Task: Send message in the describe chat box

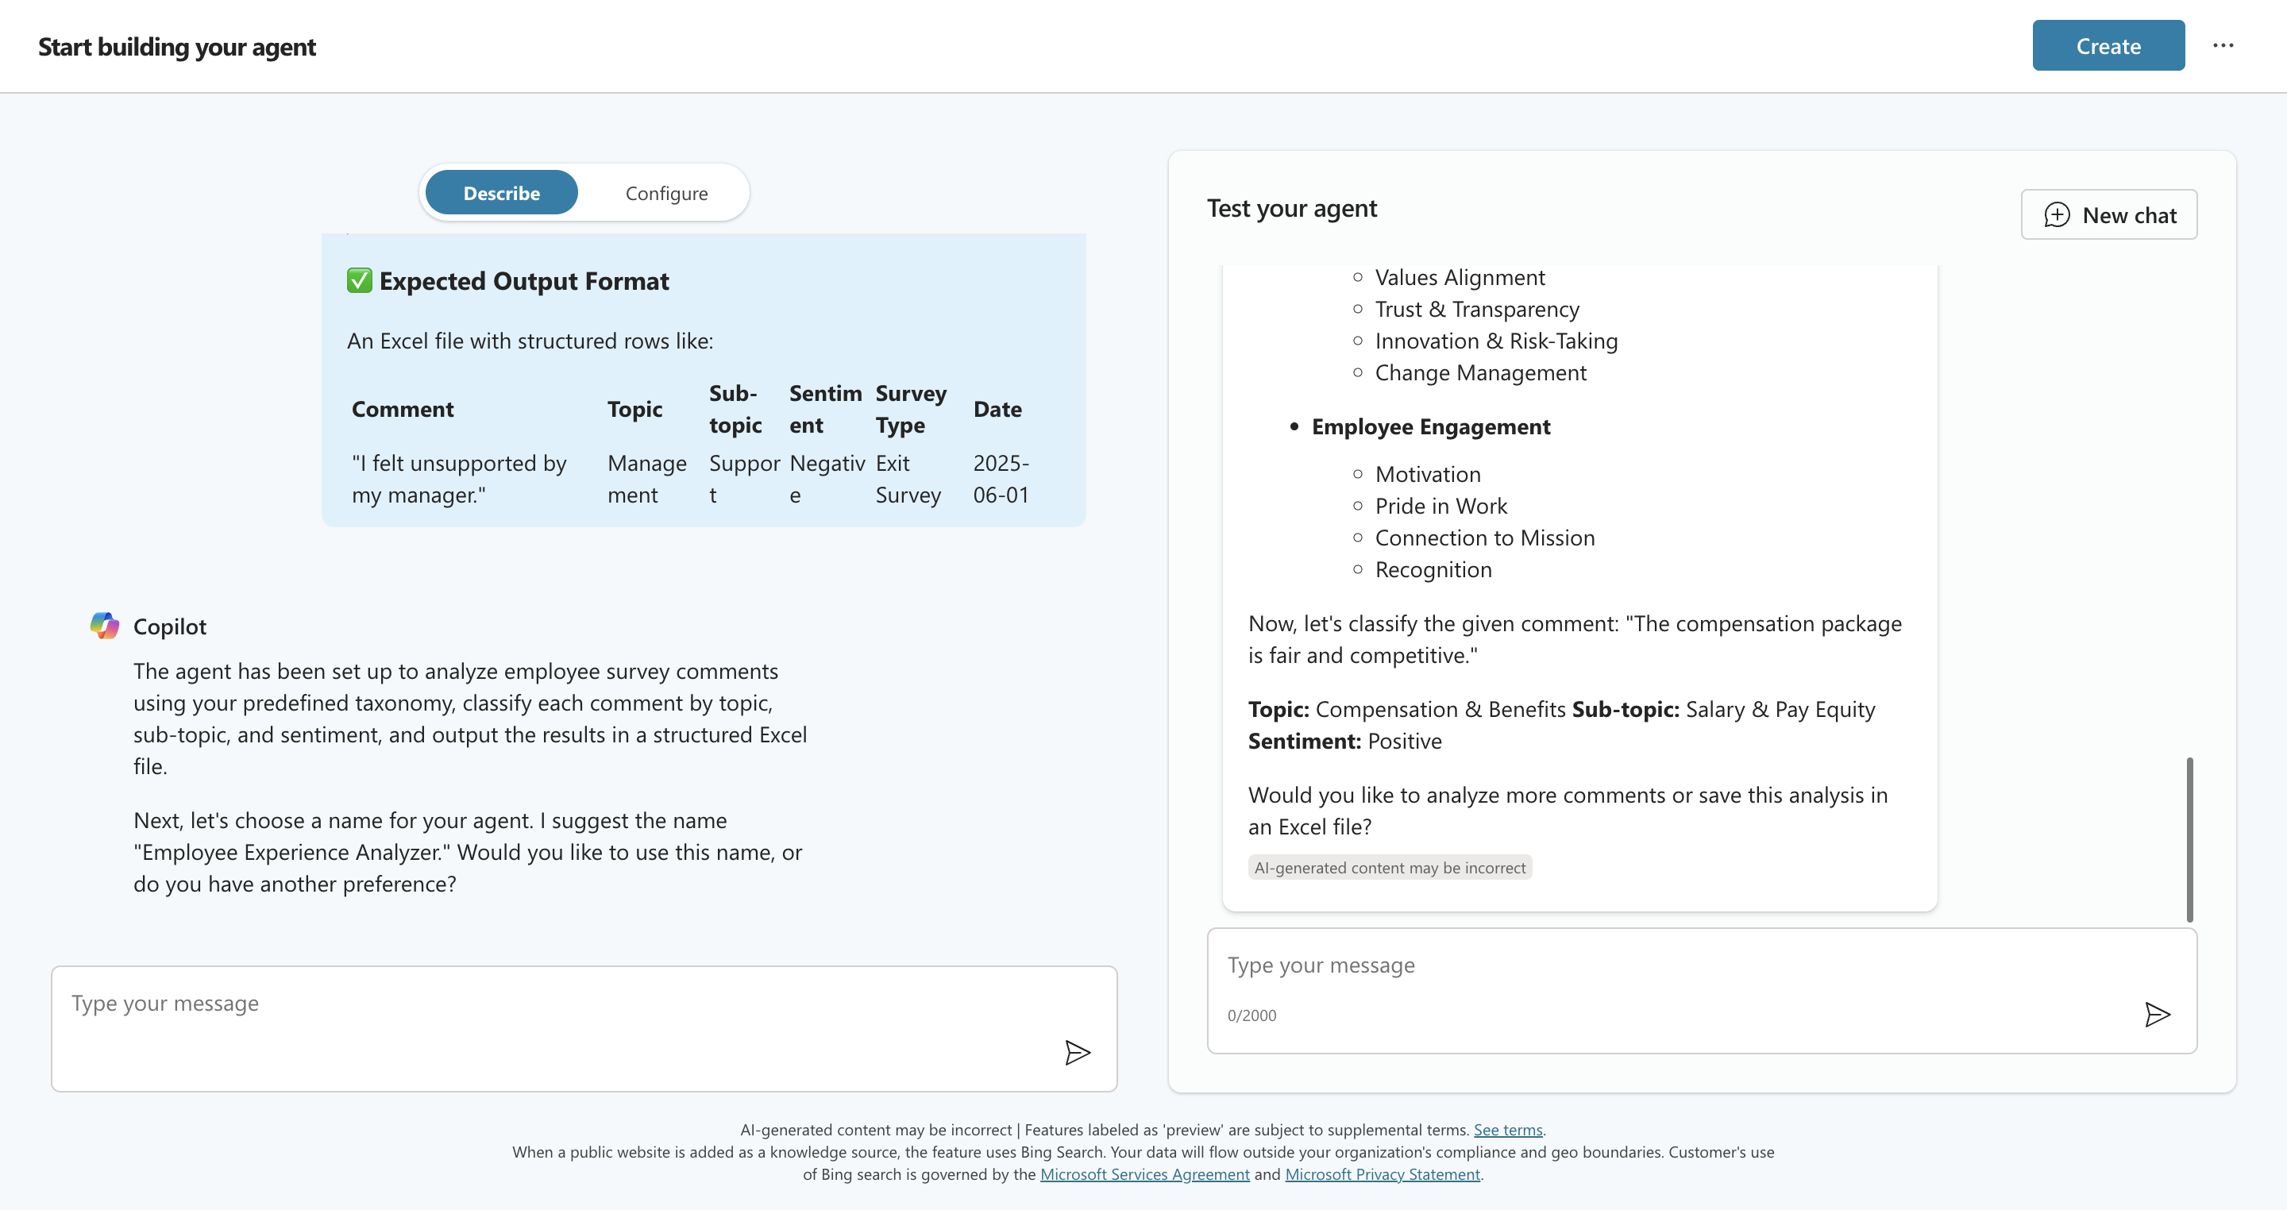Action: [1077, 1052]
